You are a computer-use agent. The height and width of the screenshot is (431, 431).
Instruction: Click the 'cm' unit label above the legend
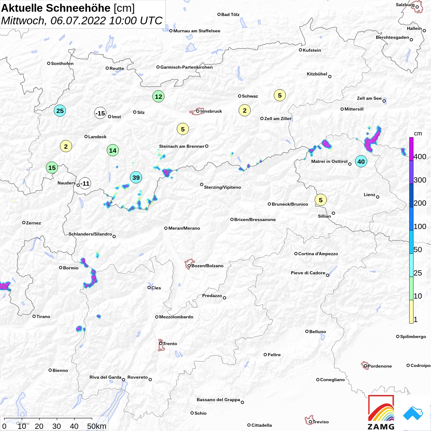(x=418, y=134)
